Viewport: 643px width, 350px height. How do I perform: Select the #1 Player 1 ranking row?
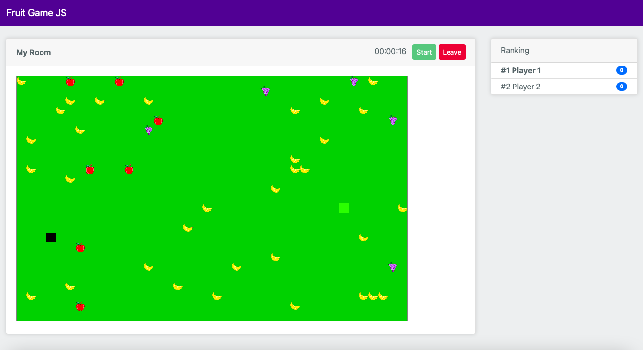pos(564,70)
